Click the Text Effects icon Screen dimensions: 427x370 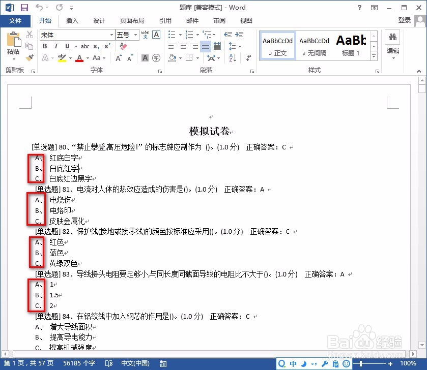click(45, 58)
